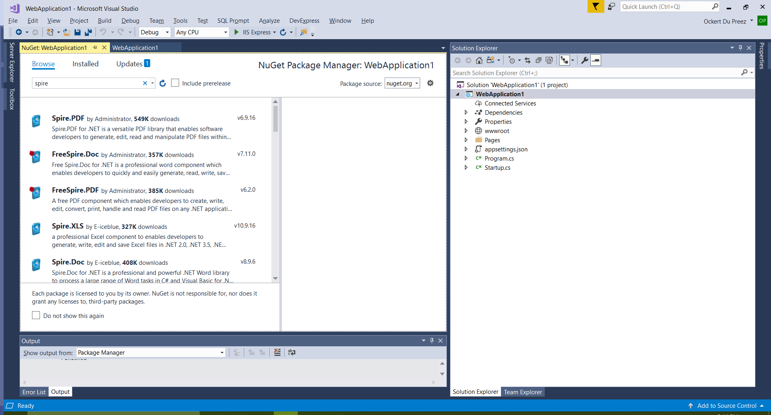
Task: Open the nuget.org package source dropdown
Action: pyautogui.click(x=402, y=83)
